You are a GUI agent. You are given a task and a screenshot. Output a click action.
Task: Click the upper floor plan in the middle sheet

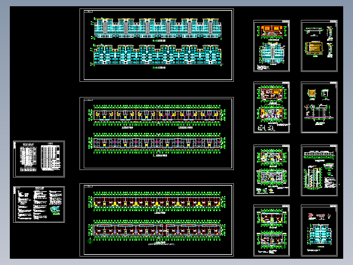157,115
